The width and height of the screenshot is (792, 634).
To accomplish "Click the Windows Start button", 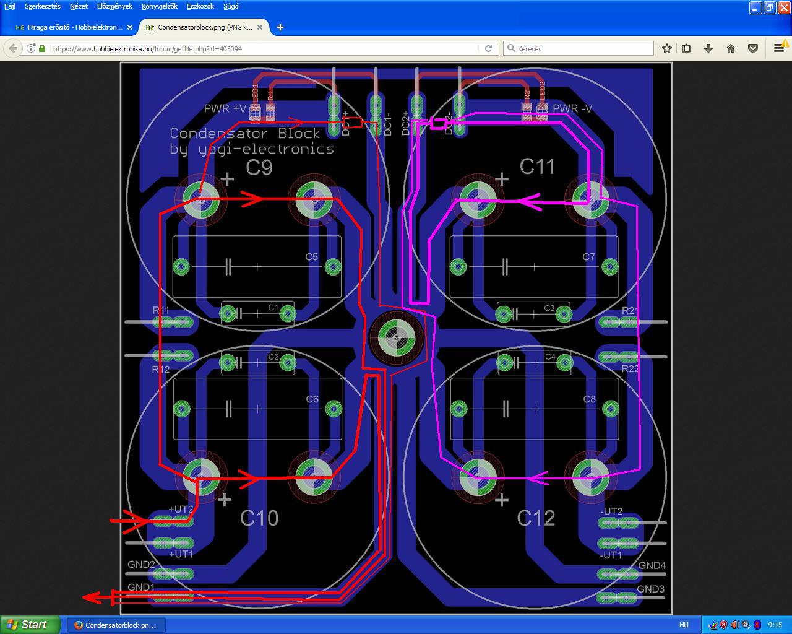I will click(30, 625).
